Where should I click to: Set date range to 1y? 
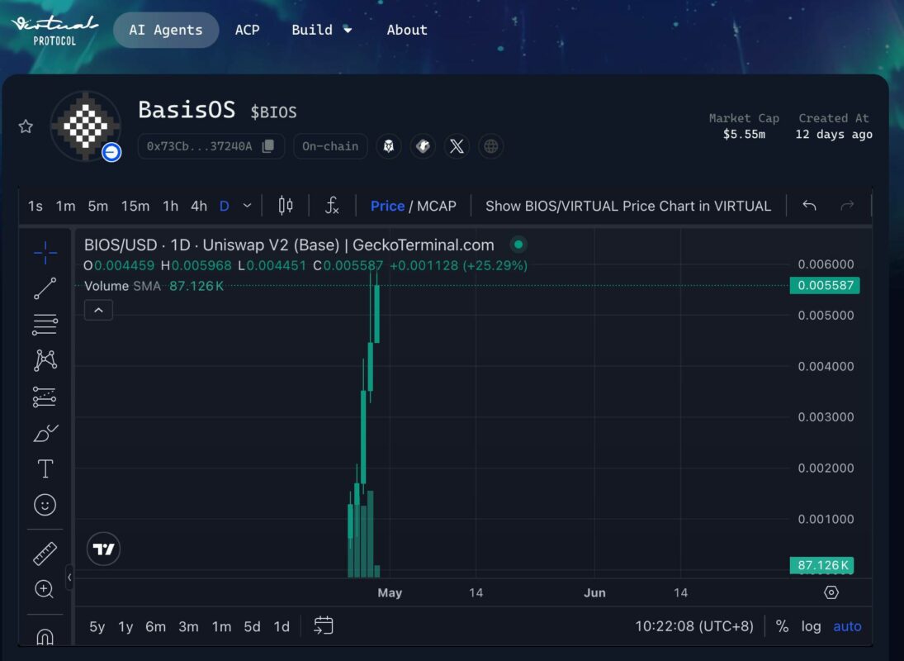(x=125, y=626)
